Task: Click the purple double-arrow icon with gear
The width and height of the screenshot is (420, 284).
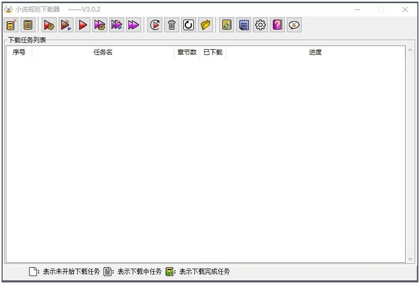Action: (100, 25)
